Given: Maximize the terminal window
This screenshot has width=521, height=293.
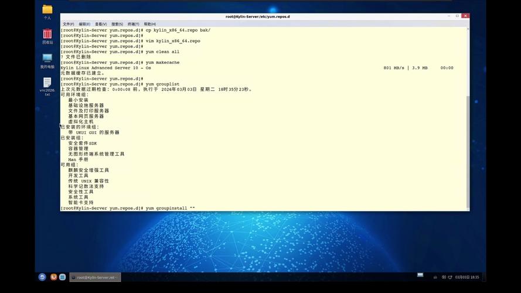Looking at the screenshot, I should click(457, 16).
